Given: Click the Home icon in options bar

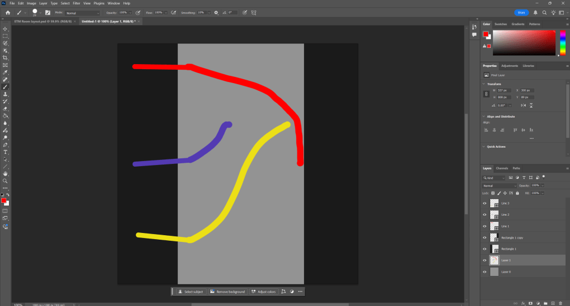Looking at the screenshot, I should [8, 12].
